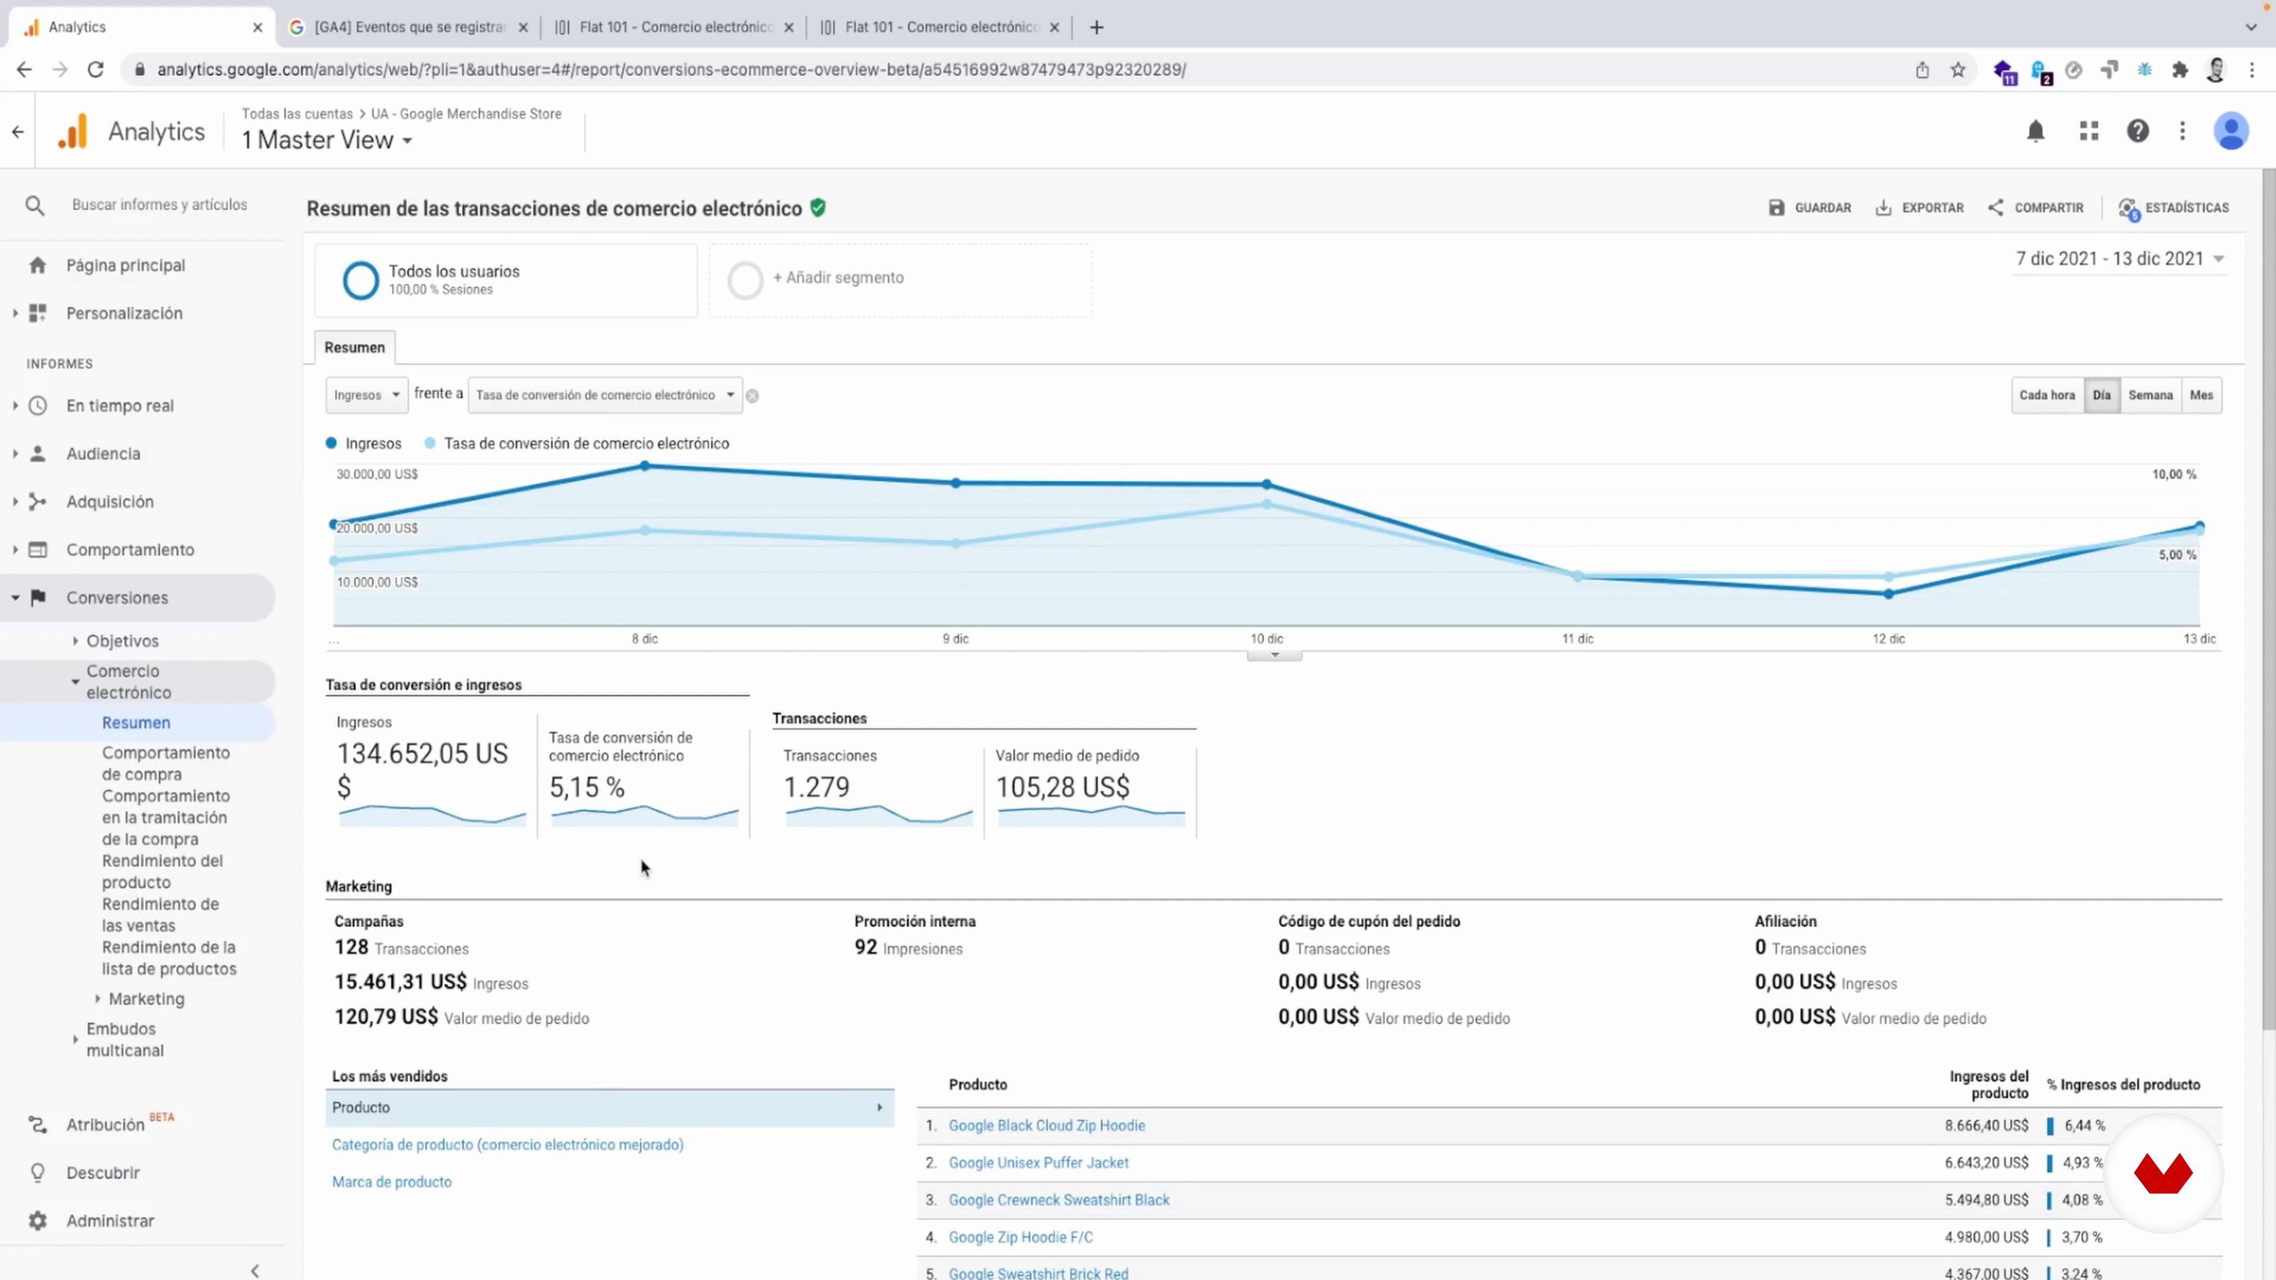Click the Conversiones flag icon
2276x1280 pixels.
pyautogui.click(x=37, y=598)
